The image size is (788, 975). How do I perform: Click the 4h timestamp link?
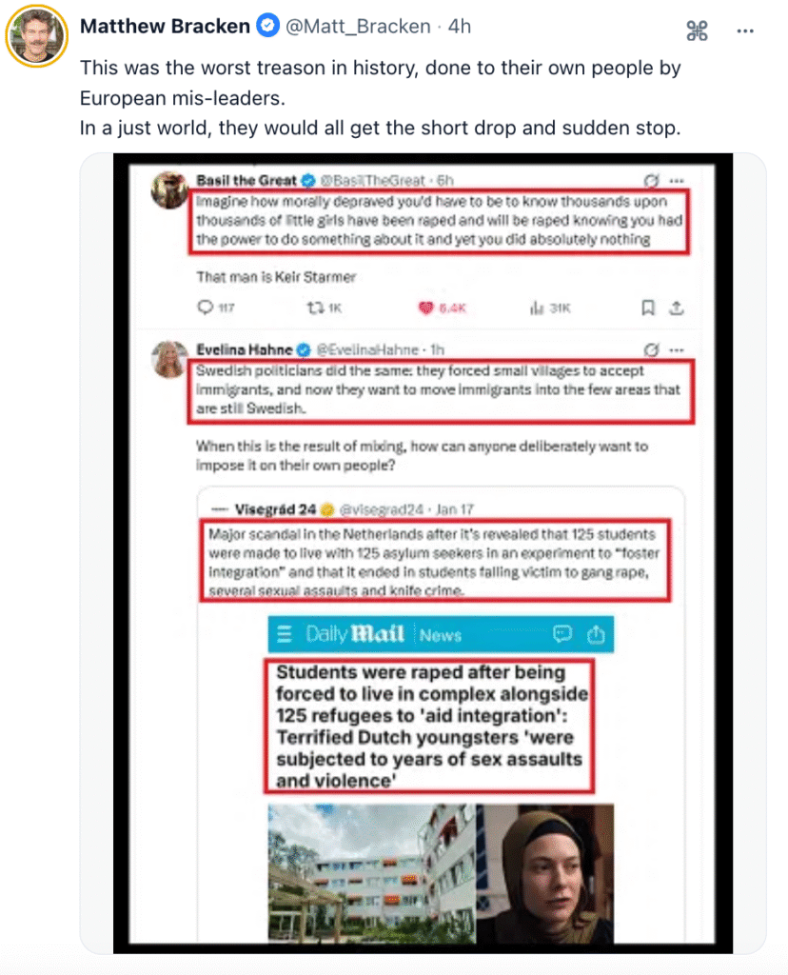460,26
